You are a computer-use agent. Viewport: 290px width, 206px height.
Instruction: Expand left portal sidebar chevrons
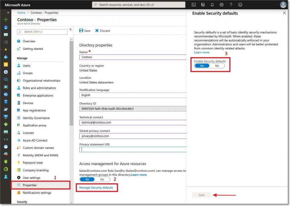[8, 12]
